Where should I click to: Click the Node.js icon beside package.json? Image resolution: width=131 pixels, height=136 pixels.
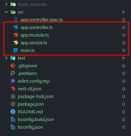click(x=13, y=104)
